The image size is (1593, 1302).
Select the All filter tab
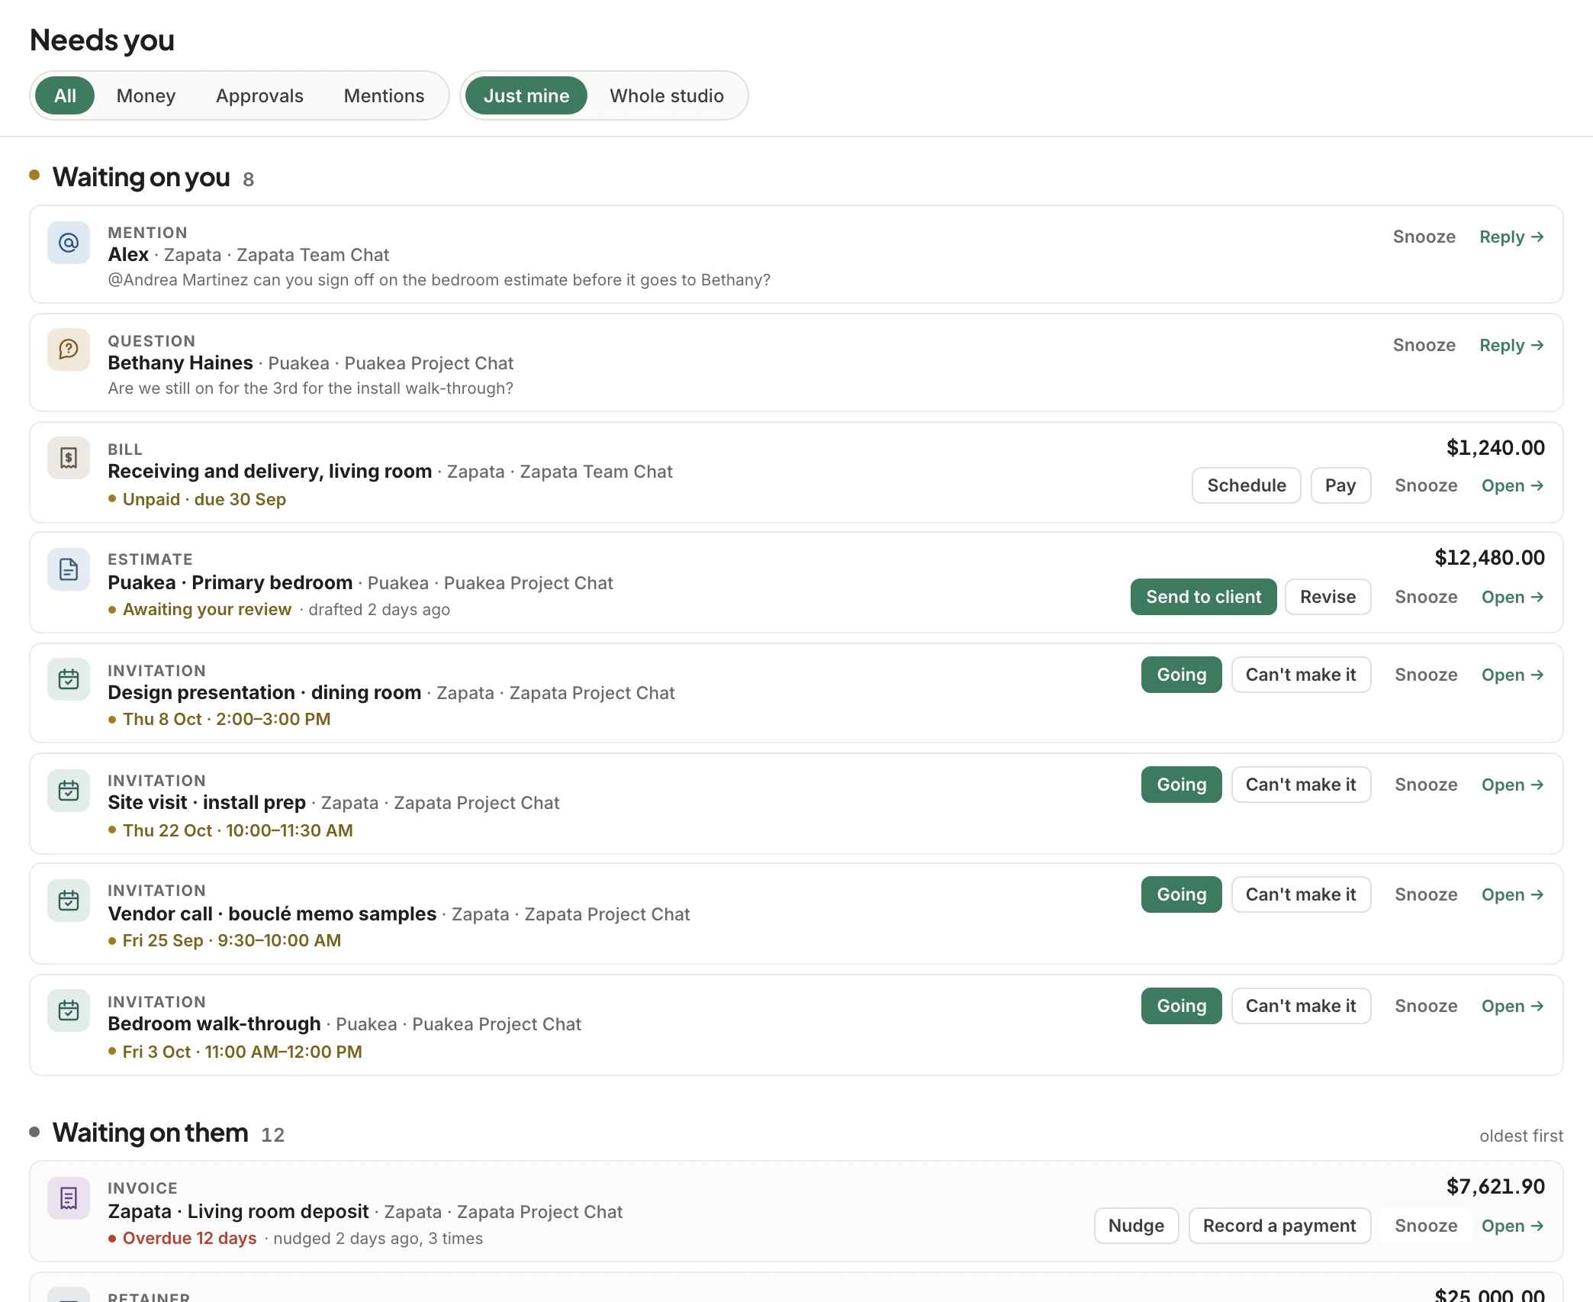click(x=65, y=95)
